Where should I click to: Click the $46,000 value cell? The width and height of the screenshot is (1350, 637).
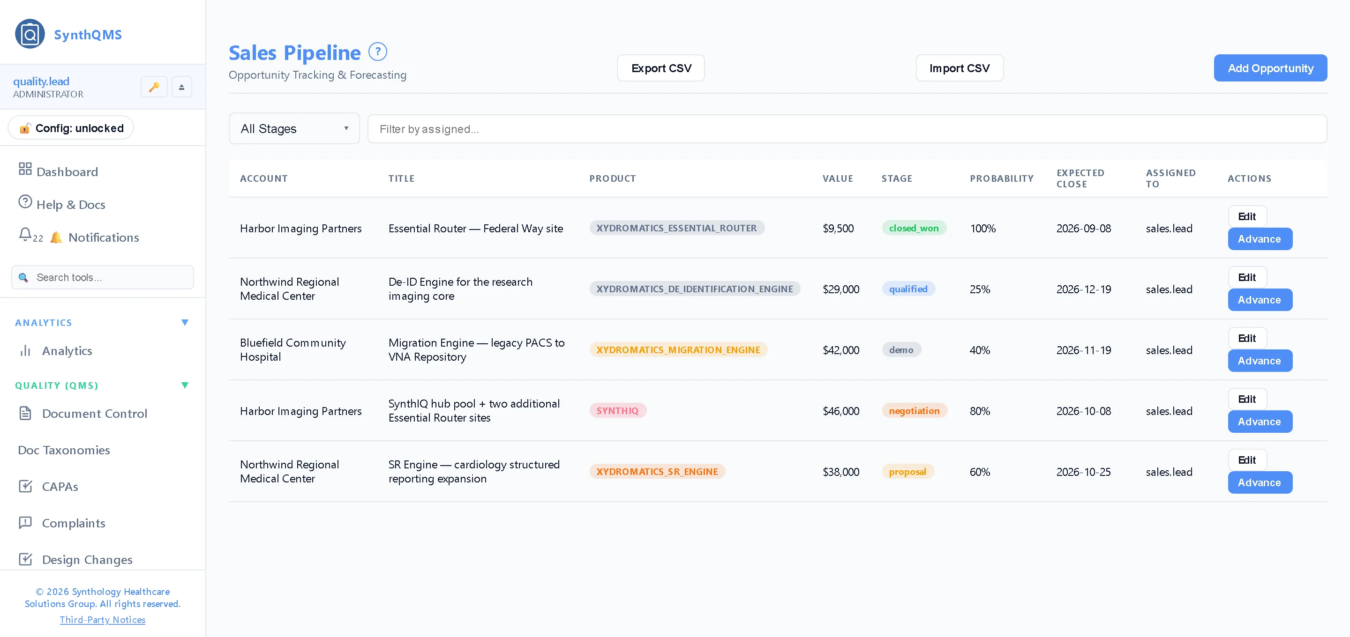[840, 411]
